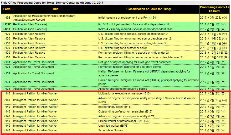
Task: Select 'Outstanding professor or researcher (E12)'
Action: coord(125,111)
